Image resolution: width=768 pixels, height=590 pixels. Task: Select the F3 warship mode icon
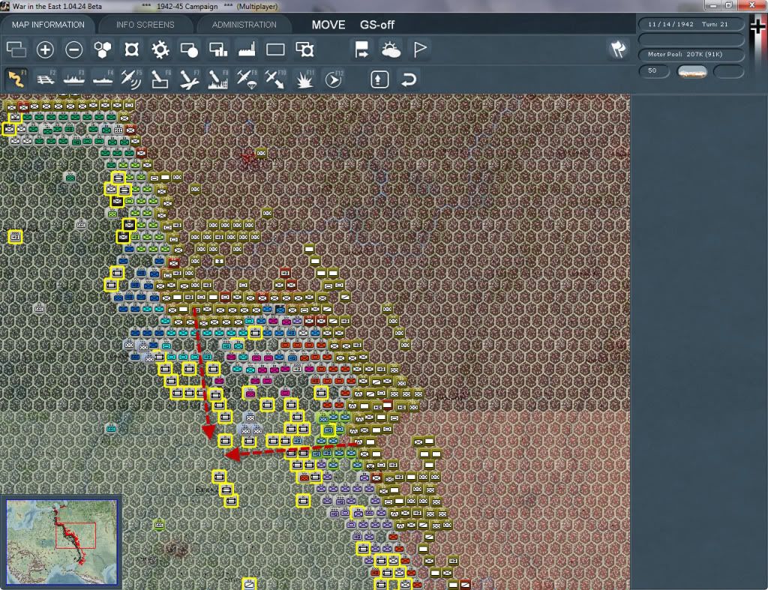point(74,79)
